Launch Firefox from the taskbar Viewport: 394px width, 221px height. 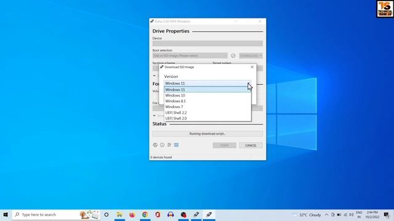pos(132,215)
